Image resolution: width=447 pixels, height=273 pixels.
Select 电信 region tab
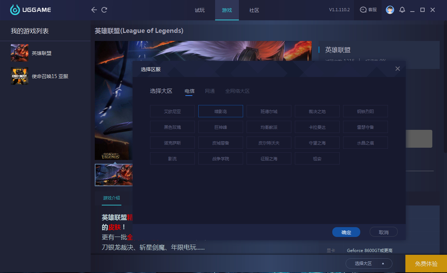point(190,91)
